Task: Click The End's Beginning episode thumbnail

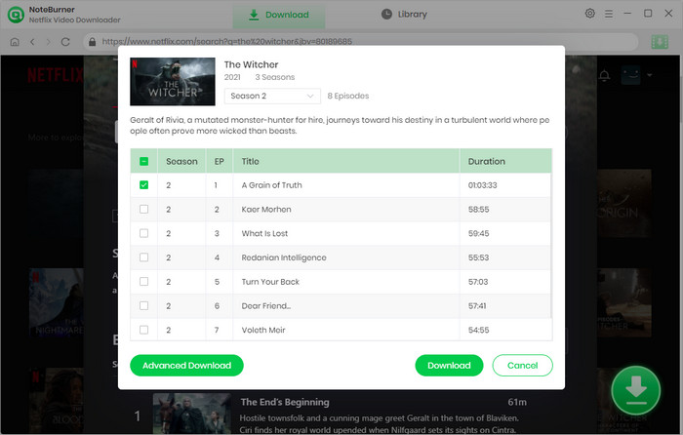Action: (191, 414)
